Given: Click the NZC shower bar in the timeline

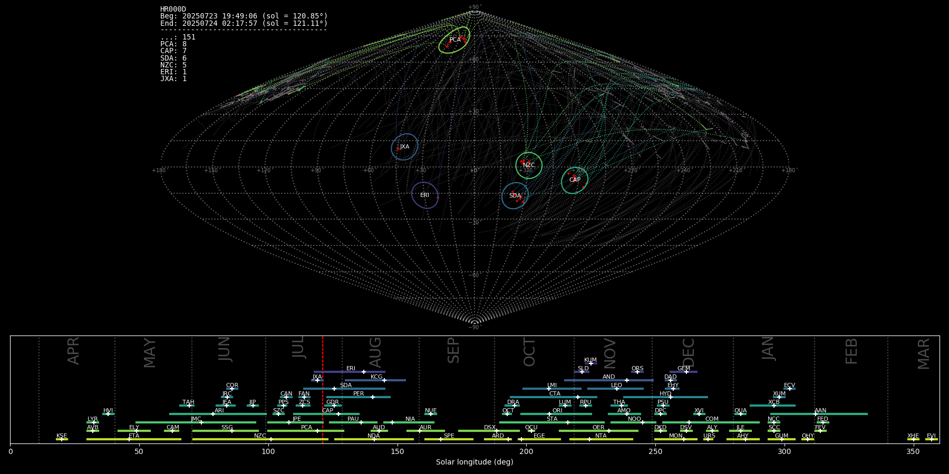Looking at the screenshot, I should click(x=260, y=439).
